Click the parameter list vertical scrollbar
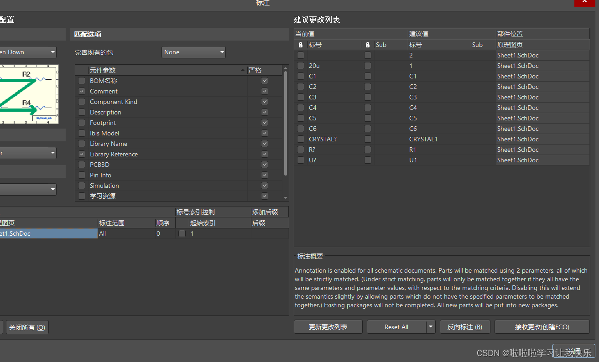 tap(286, 123)
